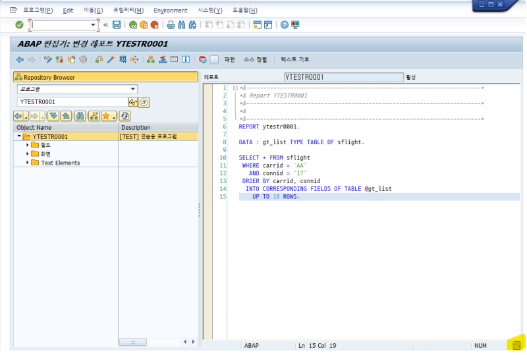
Task: Click the tree's horizontal scrollbar right arrow
Action: click(193, 342)
